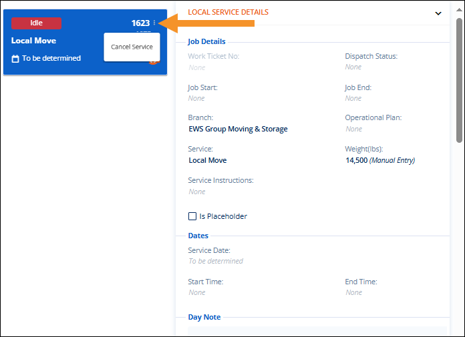
Task: Select Cancel Service from the popup menu
Action: (132, 47)
